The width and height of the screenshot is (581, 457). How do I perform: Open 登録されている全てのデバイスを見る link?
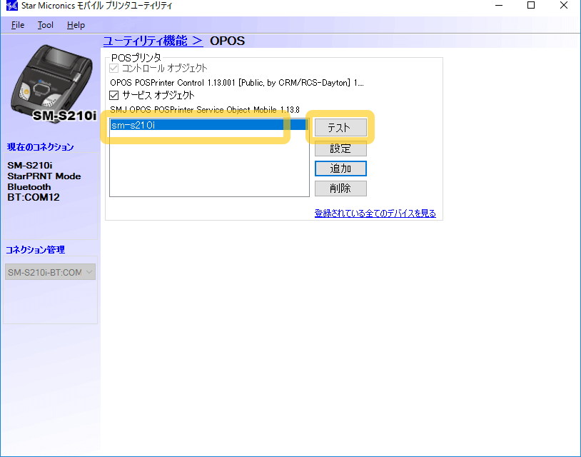click(x=375, y=214)
